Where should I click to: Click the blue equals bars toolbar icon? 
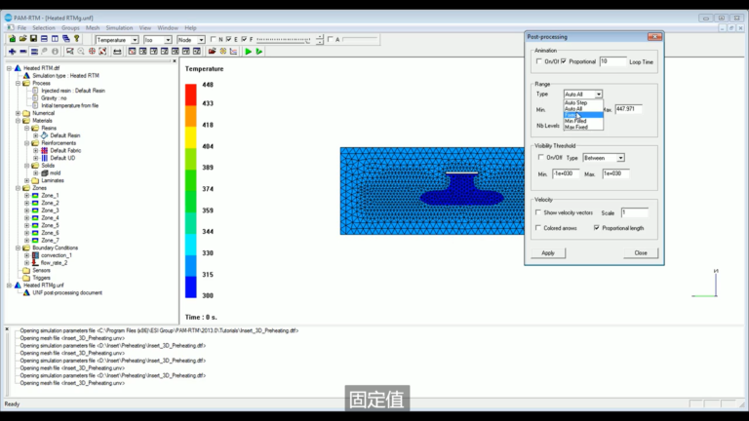click(x=34, y=51)
